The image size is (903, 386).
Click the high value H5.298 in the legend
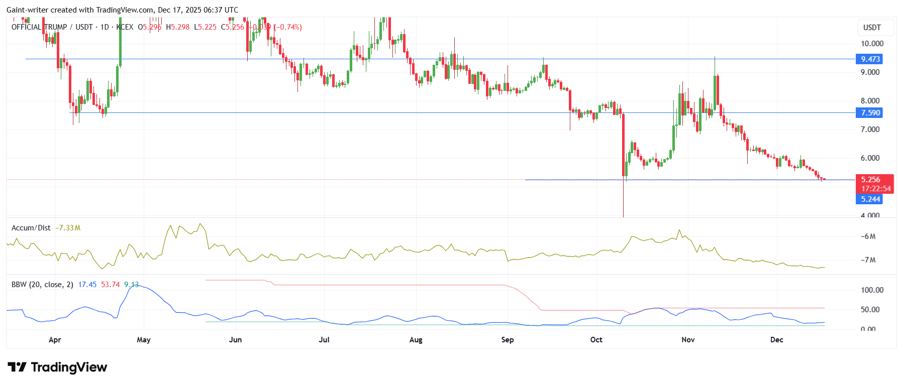point(178,27)
